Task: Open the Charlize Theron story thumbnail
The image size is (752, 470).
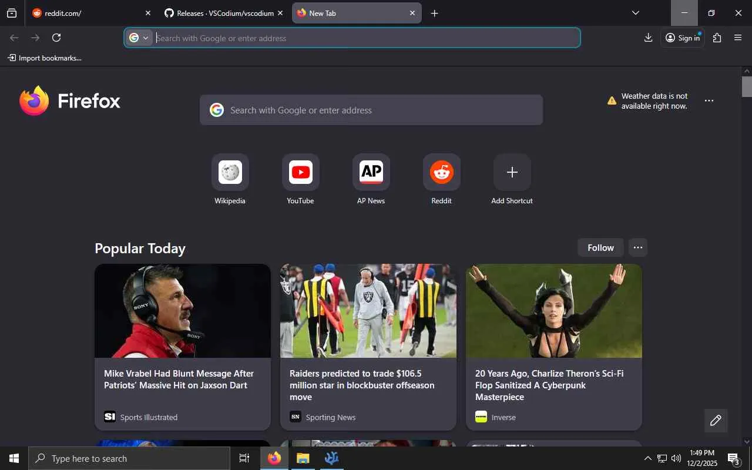Action: pos(554,311)
